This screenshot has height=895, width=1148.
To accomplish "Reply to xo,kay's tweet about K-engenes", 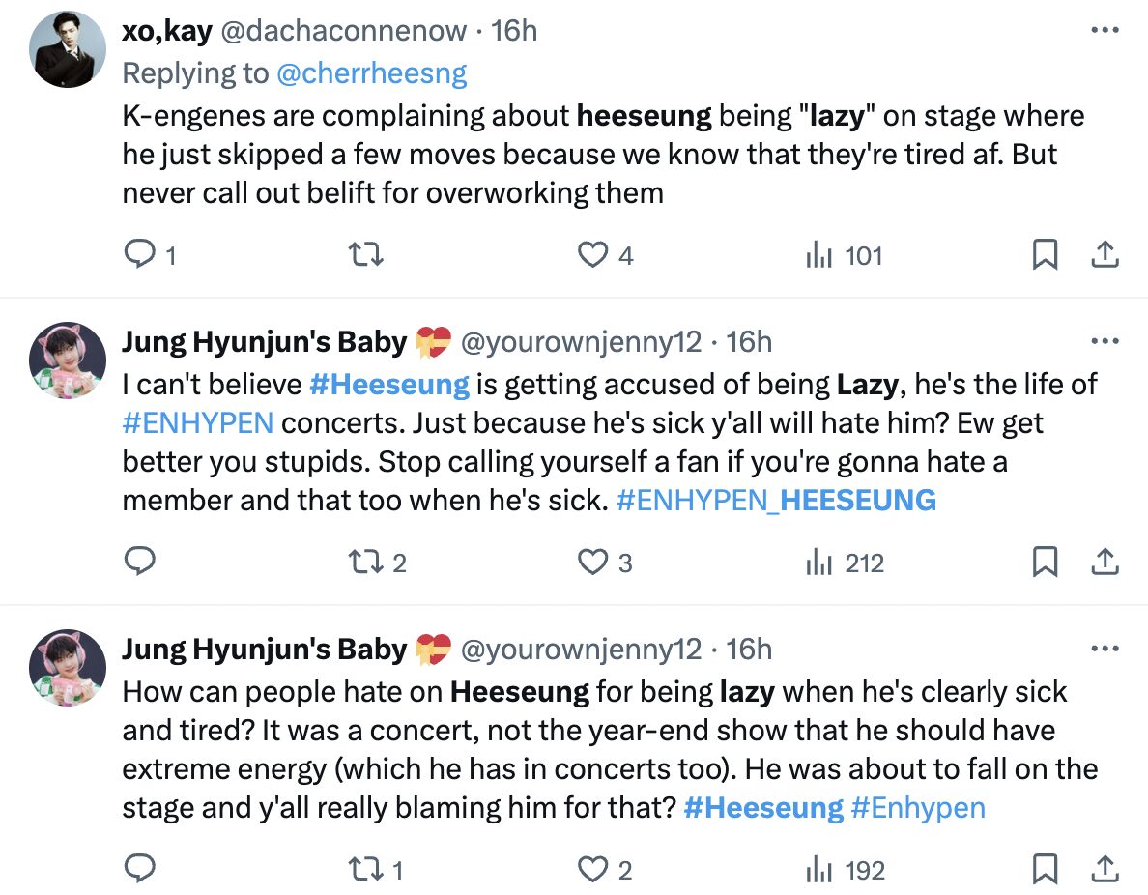I will coord(141,255).
